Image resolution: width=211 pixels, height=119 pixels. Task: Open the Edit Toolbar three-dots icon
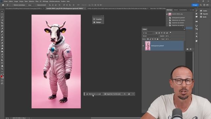click(2, 71)
